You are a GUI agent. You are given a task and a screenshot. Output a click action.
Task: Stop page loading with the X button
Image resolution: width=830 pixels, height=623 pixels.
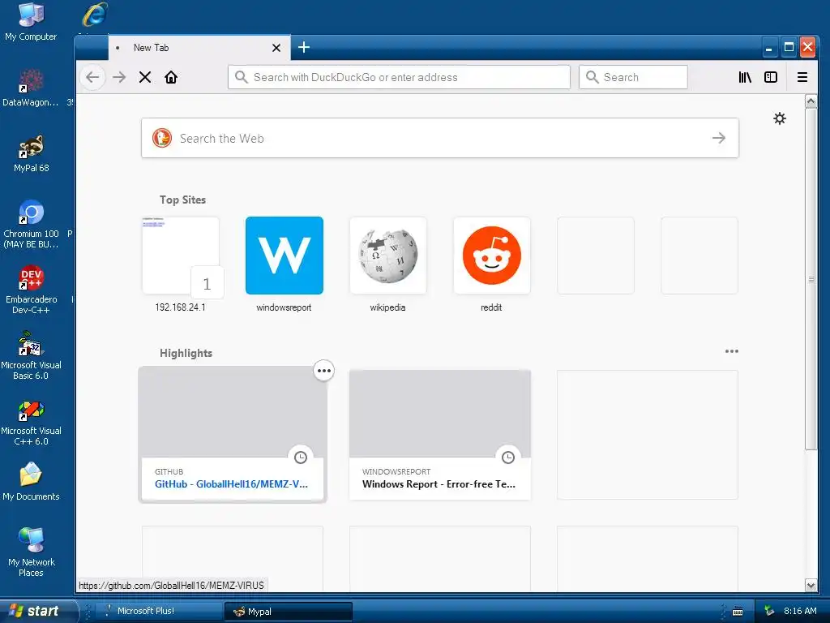coord(145,77)
